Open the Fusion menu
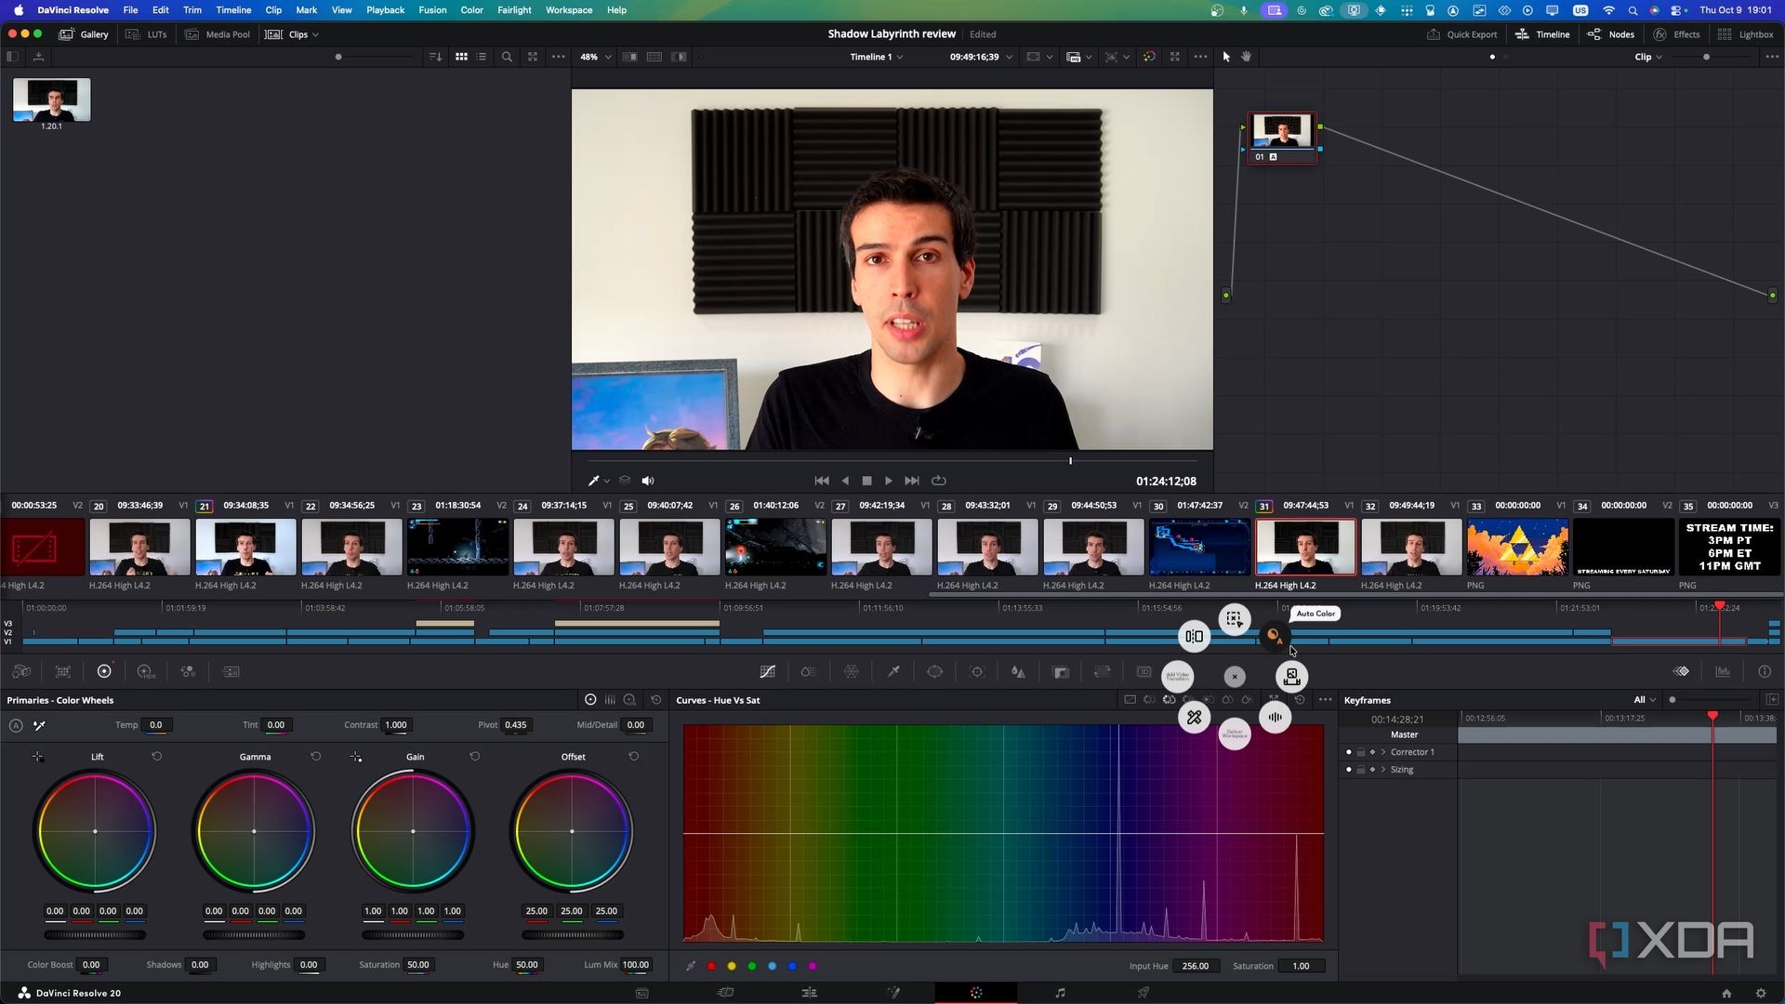The width and height of the screenshot is (1785, 1004). point(432,10)
